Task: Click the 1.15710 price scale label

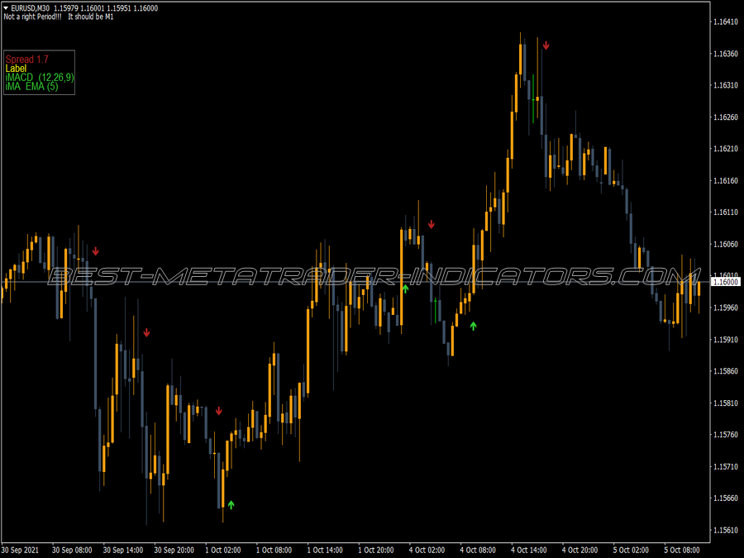Action: [726, 467]
